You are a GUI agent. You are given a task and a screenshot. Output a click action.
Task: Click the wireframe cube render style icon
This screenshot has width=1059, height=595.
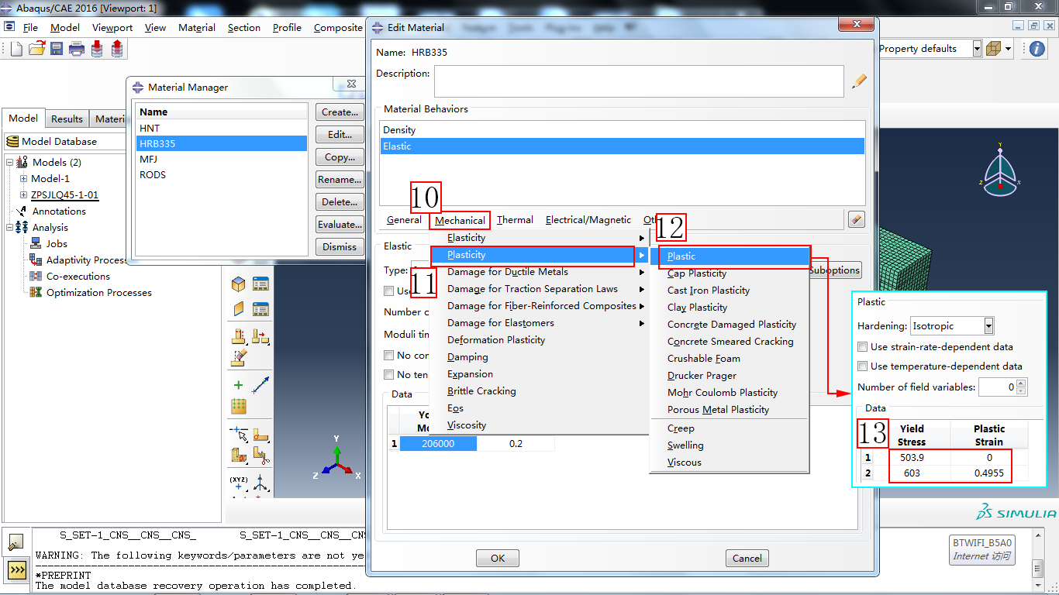[993, 49]
